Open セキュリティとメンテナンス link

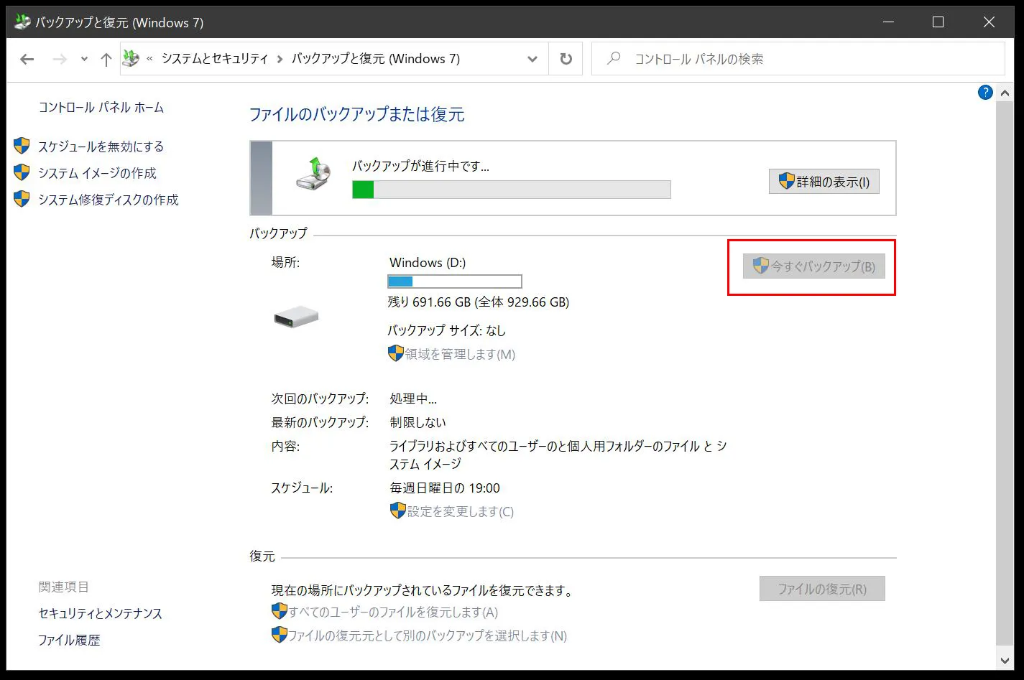coord(101,613)
